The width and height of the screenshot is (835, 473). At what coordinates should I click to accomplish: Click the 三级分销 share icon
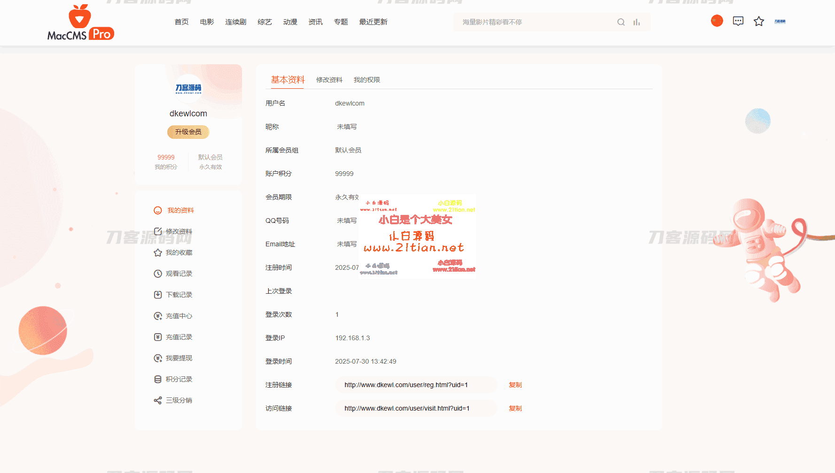[157, 400]
